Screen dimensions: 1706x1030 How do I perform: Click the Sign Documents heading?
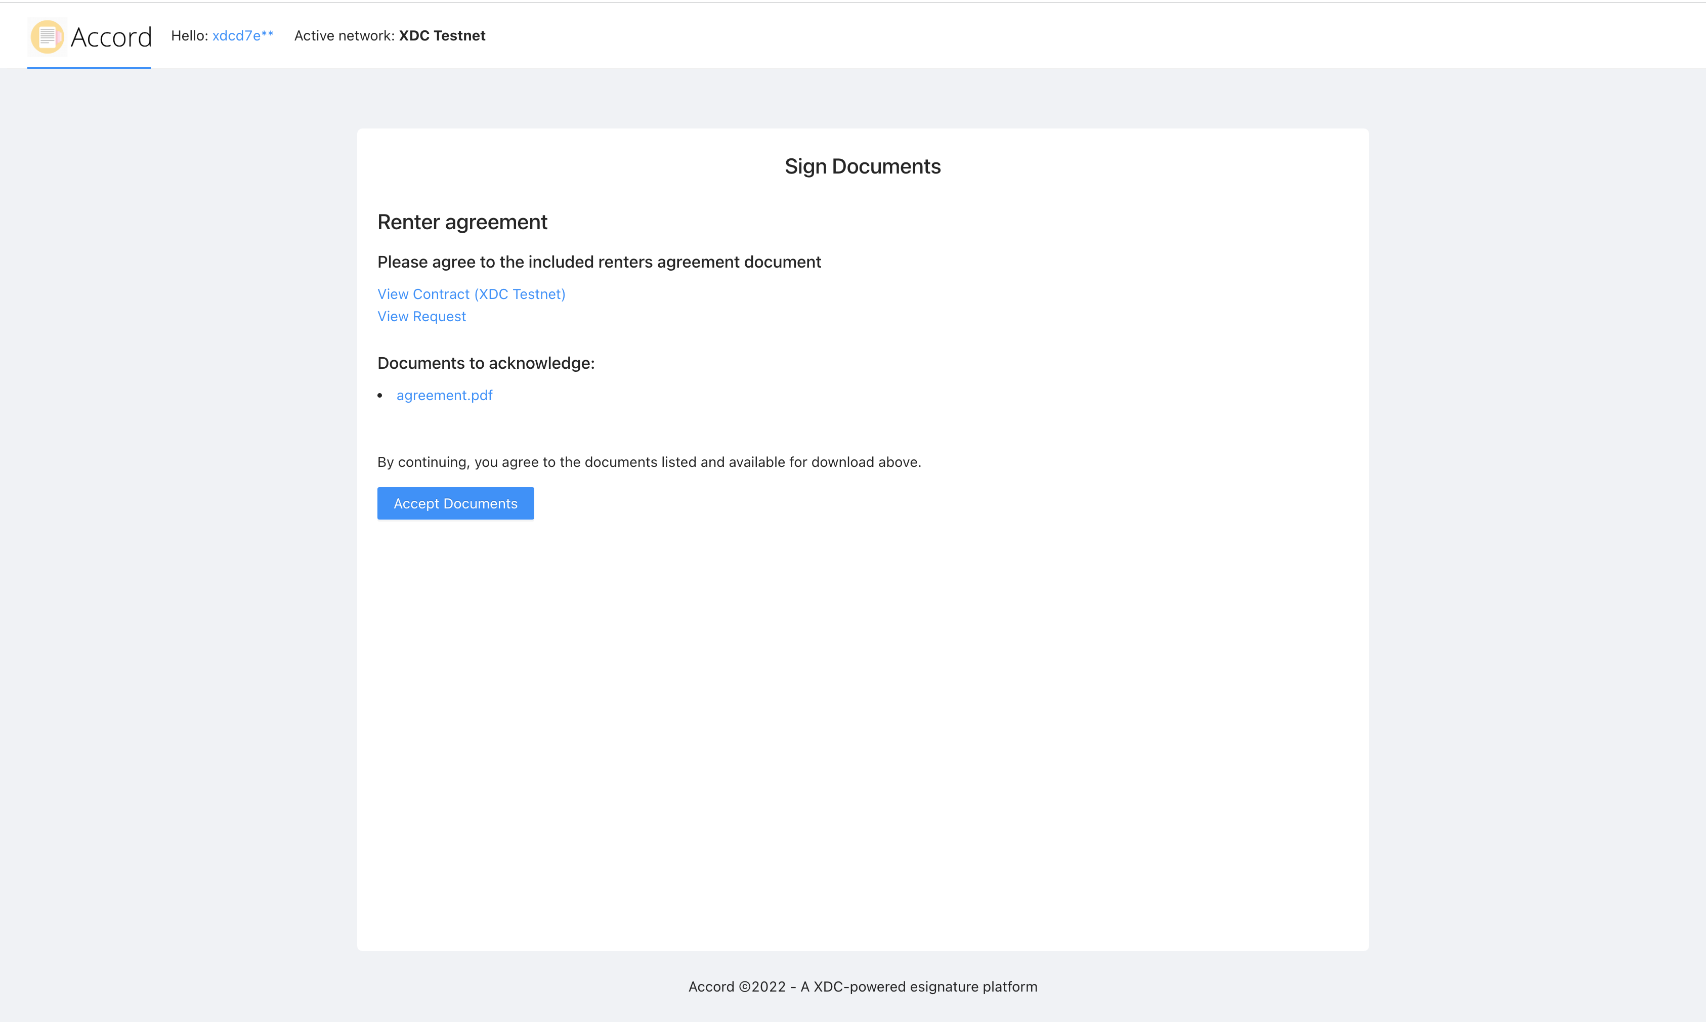[862, 166]
